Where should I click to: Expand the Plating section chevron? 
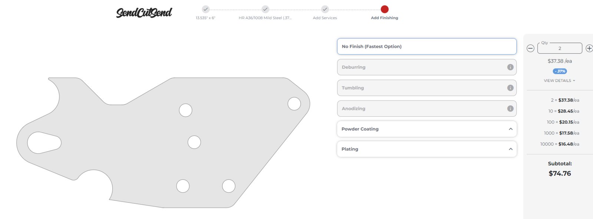point(511,149)
